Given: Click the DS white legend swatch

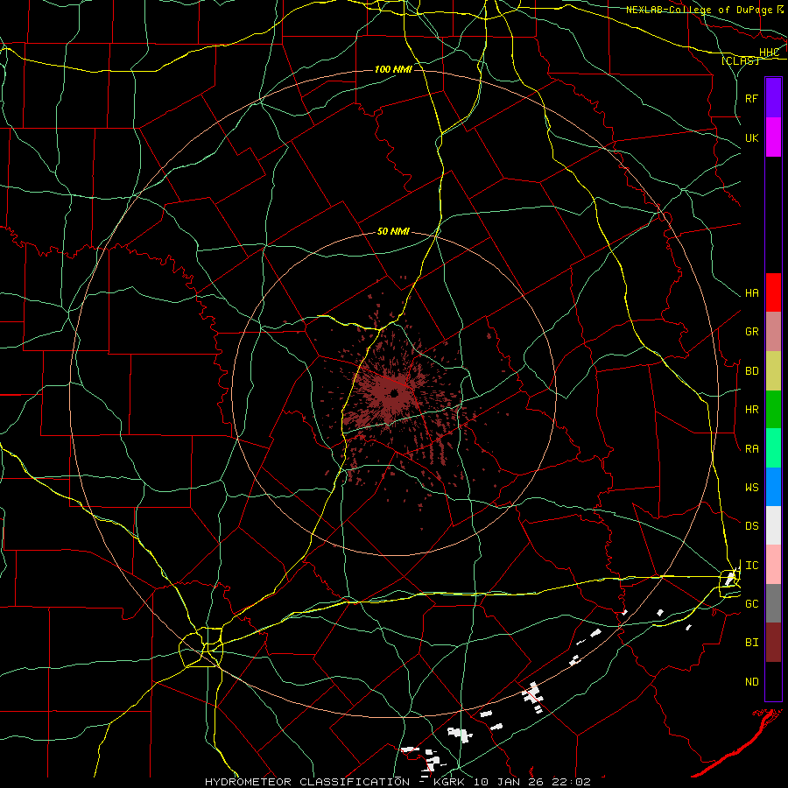Looking at the screenshot, I should [773, 525].
